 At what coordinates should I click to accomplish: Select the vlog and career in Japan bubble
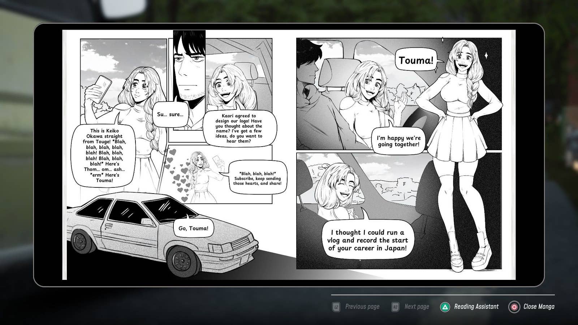pyautogui.click(x=367, y=240)
